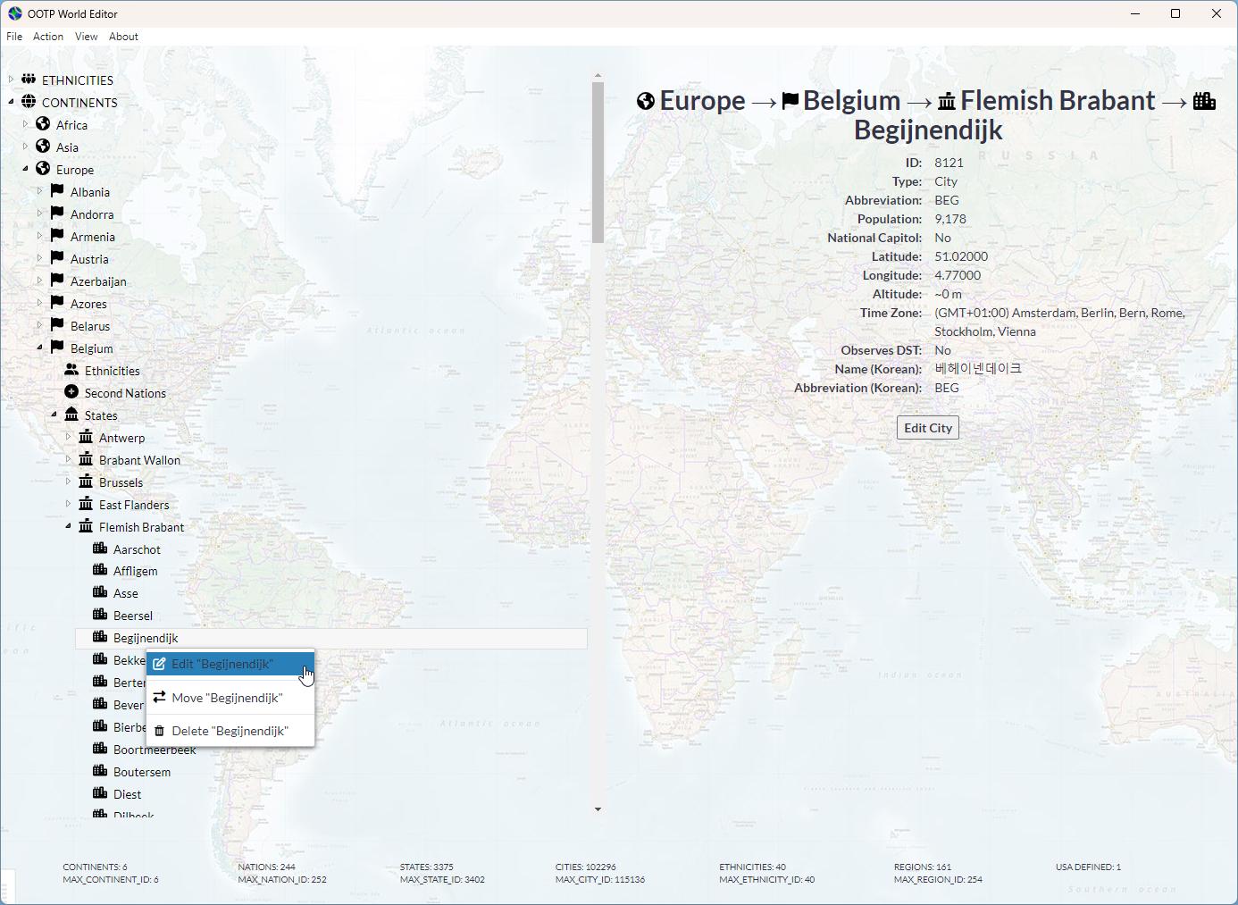Click the ETHNICITIES grid icon at top
The height and width of the screenshot is (905, 1238).
[x=29, y=80]
